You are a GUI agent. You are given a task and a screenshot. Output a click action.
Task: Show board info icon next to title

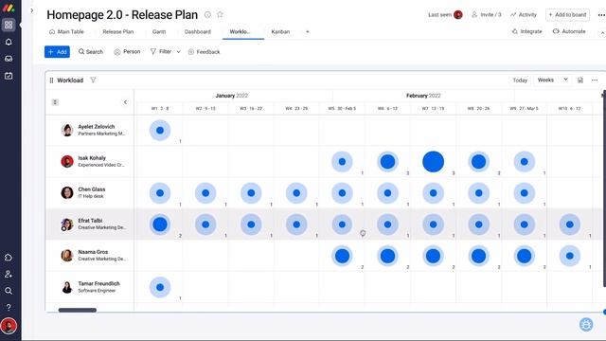tap(207, 15)
